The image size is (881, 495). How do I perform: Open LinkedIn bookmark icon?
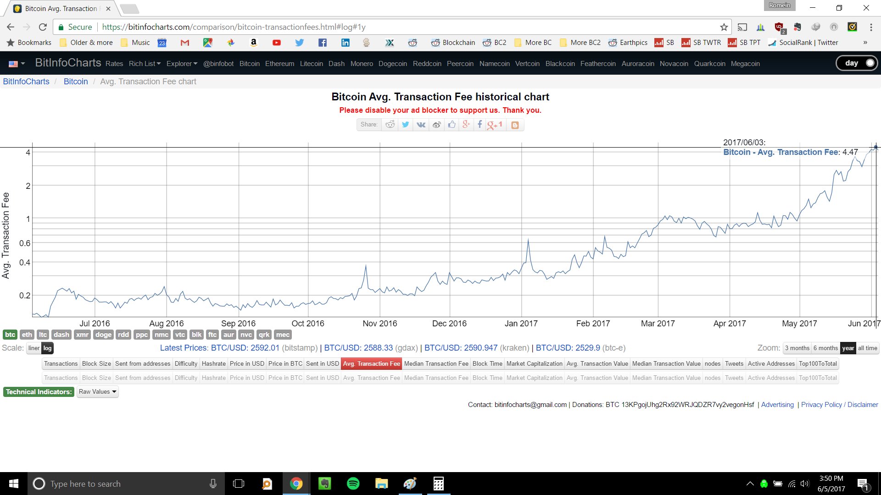tap(346, 43)
